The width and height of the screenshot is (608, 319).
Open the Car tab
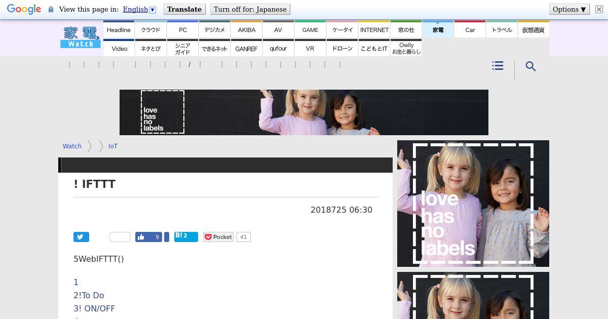click(470, 29)
